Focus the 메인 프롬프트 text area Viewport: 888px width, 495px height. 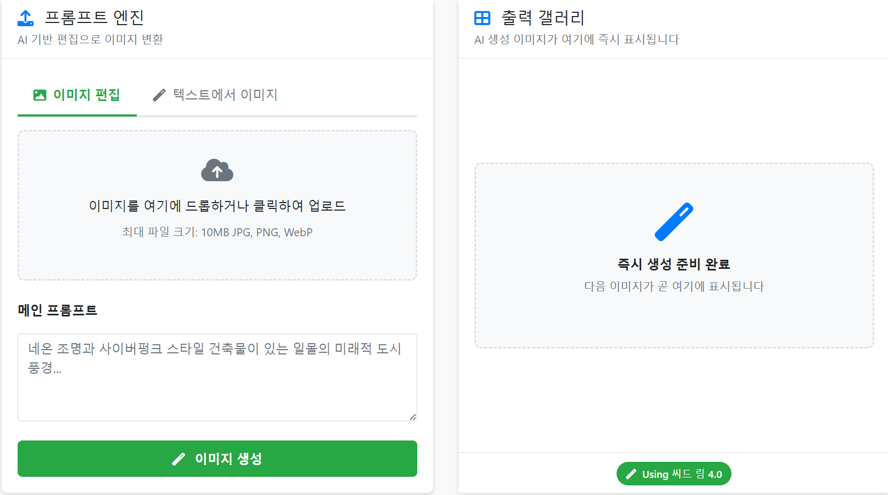tap(217, 377)
